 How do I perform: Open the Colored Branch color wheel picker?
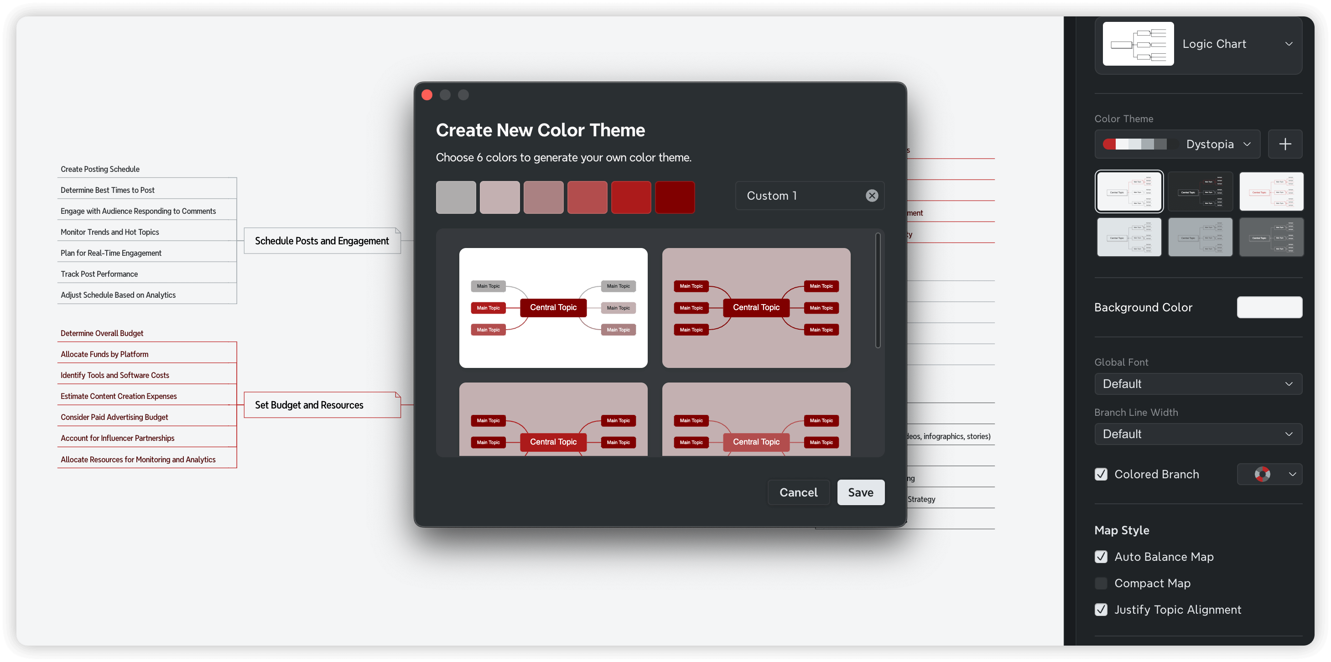[x=1262, y=474]
